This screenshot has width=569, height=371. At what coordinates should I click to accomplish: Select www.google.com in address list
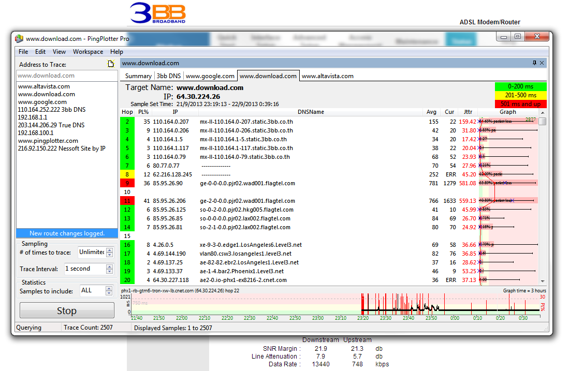pos(42,102)
